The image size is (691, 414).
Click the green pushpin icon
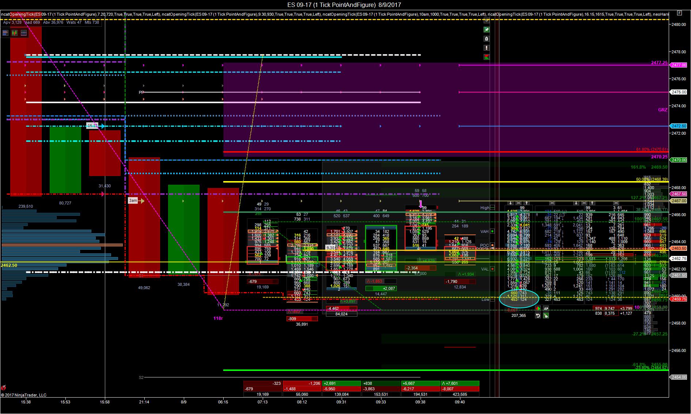(x=486, y=30)
